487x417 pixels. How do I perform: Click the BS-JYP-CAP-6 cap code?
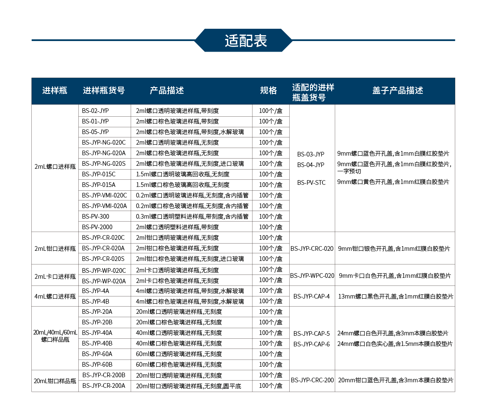point(312,344)
